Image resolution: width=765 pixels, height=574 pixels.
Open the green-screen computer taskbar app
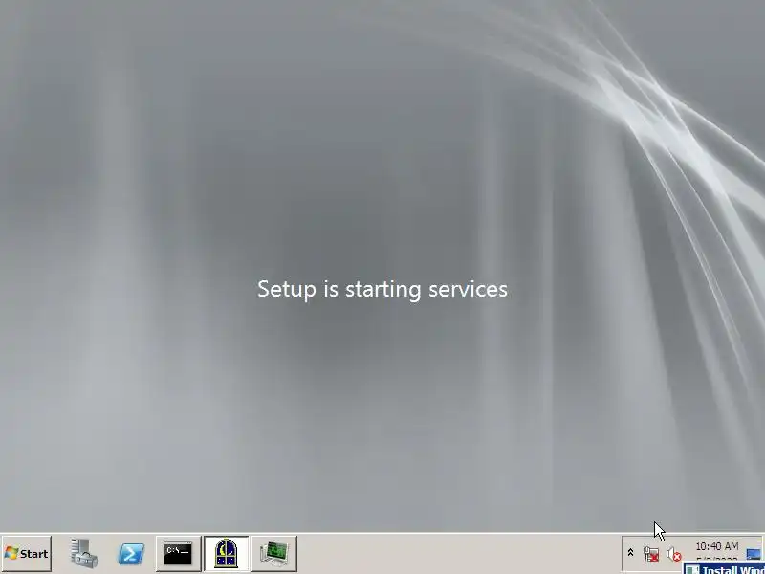click(274, 554)
